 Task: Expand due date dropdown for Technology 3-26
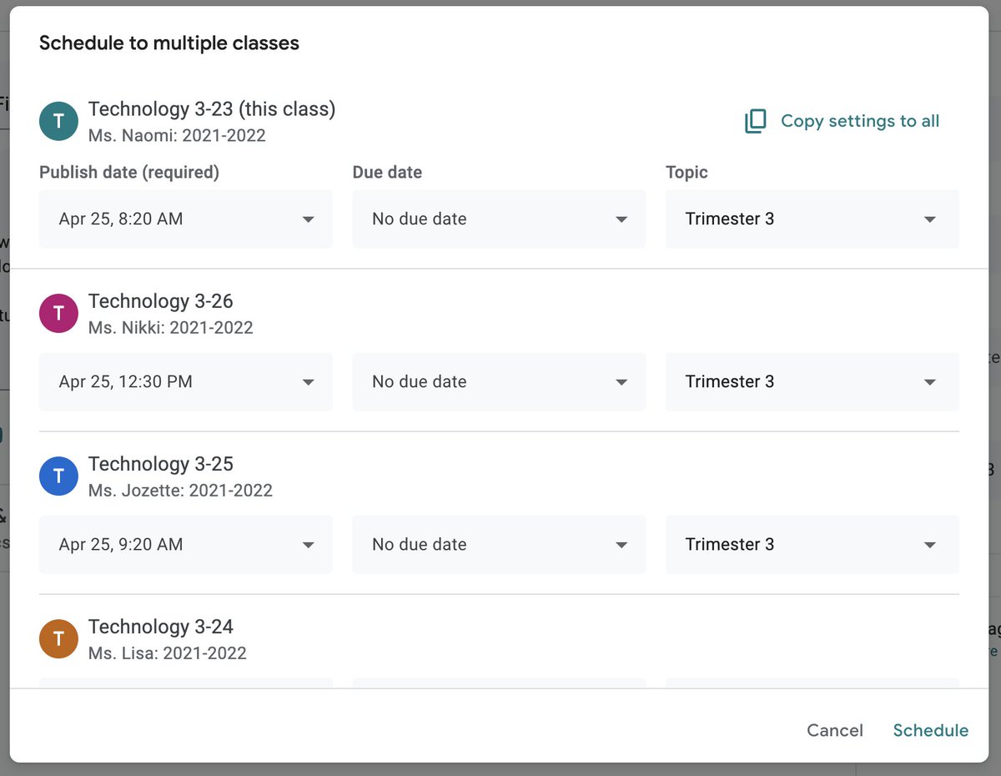499,382
